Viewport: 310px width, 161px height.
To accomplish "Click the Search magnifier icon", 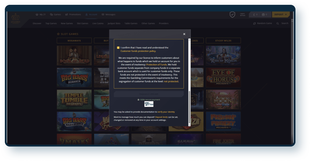I will tap(278, 24).
